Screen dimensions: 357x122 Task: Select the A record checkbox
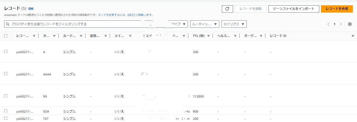coord(6,52)
